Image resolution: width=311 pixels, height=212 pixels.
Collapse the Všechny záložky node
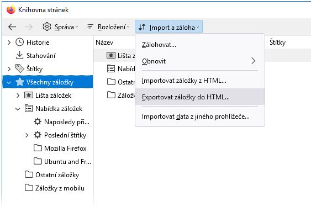(9, 82)
